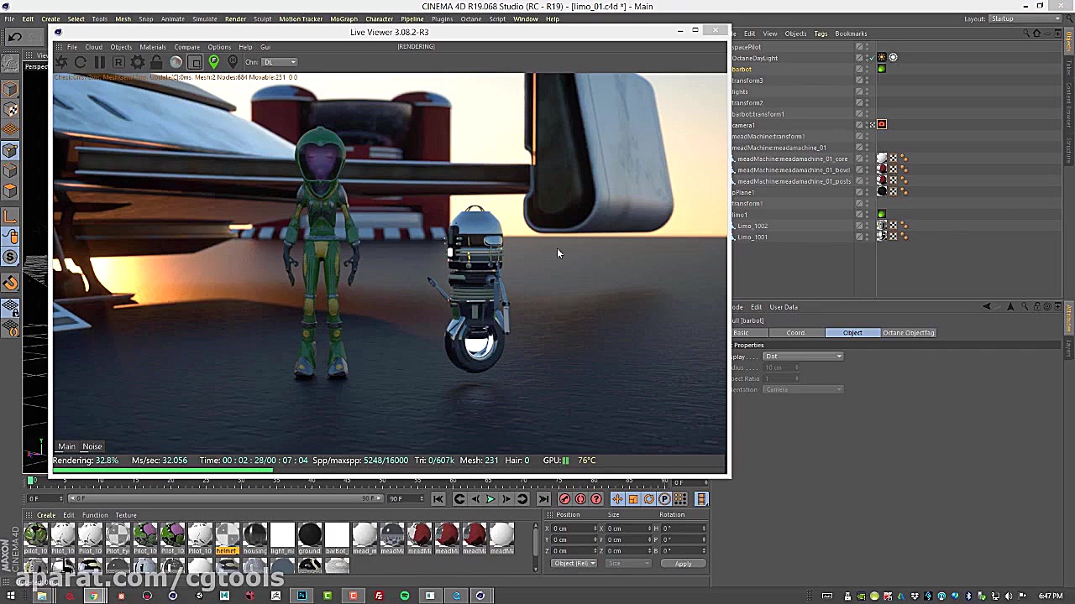Click the Octane send scene icon

point(61,62)
